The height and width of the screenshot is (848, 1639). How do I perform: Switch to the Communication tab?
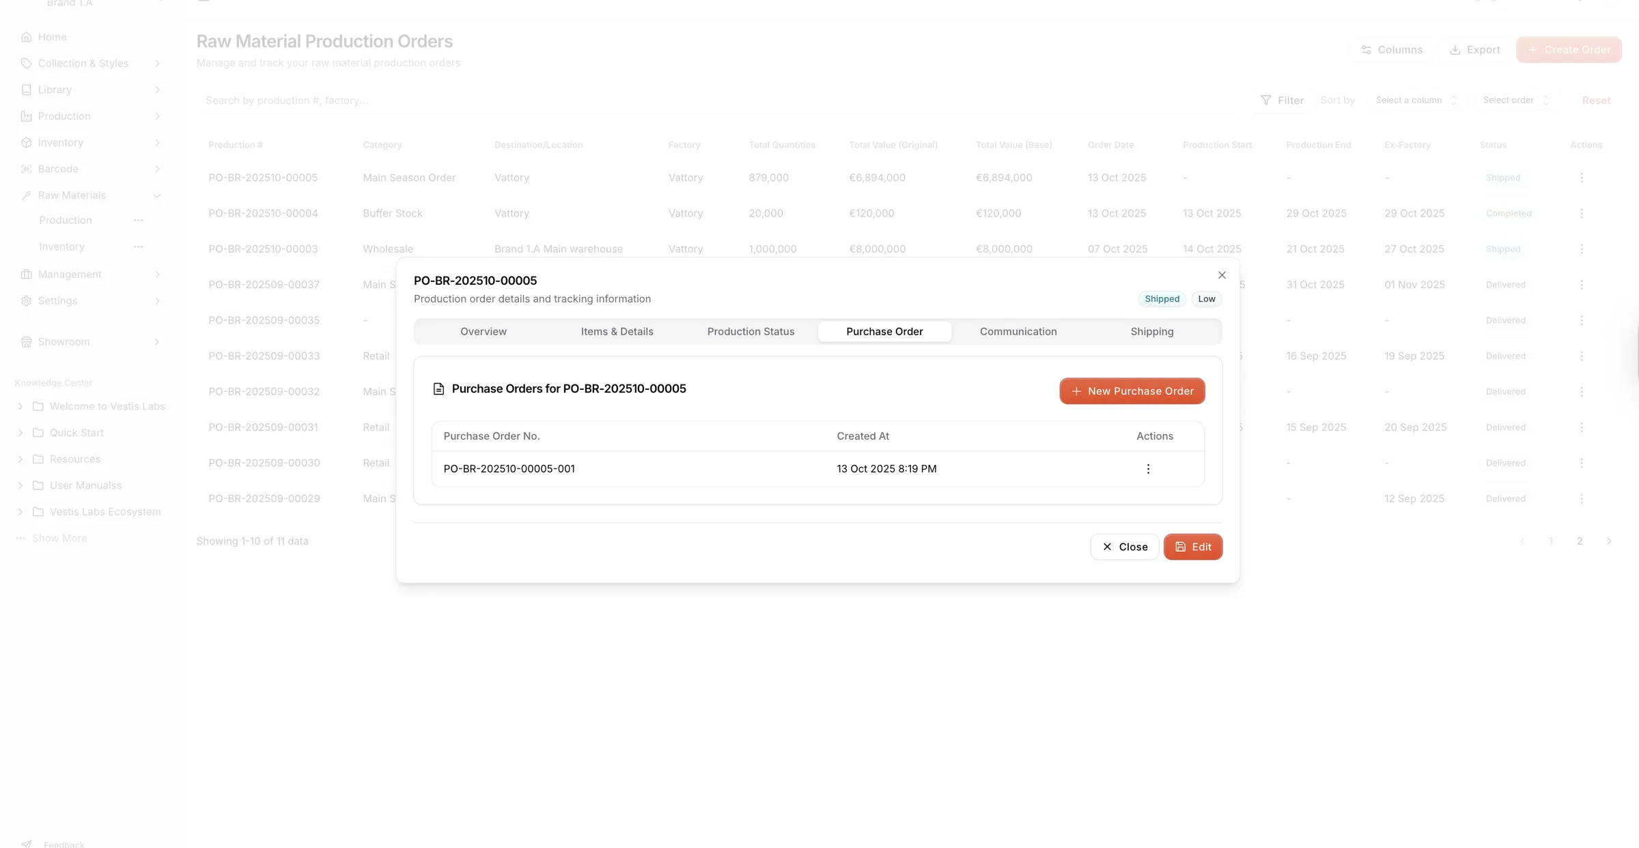(1018, 332)
